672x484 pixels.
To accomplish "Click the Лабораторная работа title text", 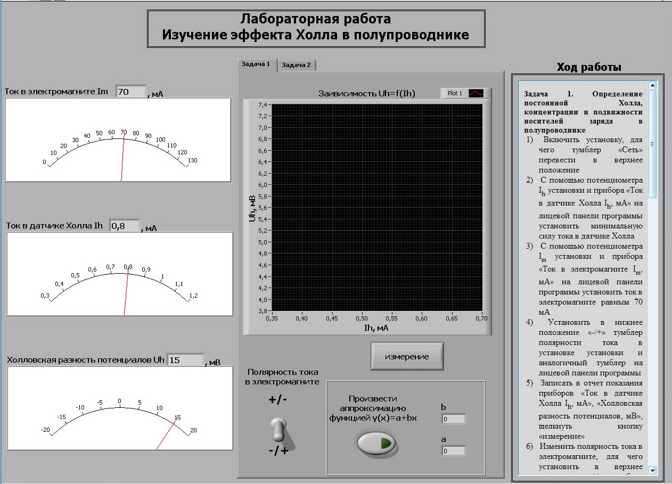I will 316,19.
